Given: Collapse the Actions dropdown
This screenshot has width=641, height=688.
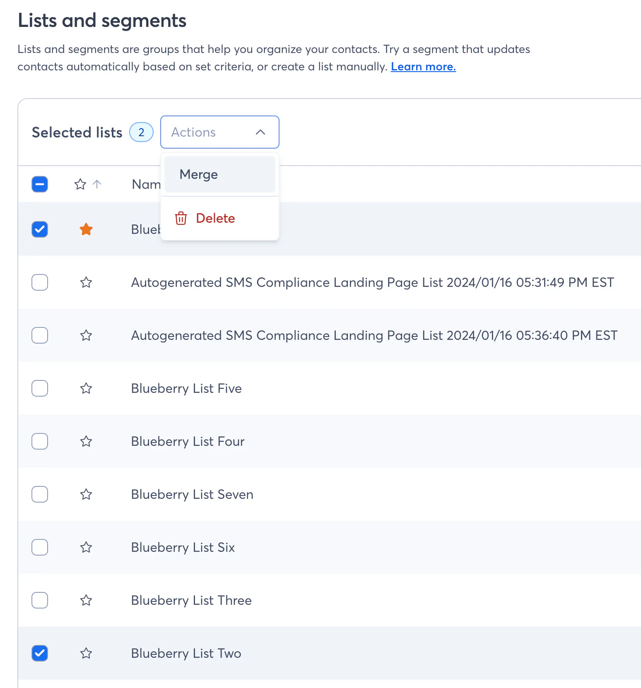Looking at the screenshot, I should coord(219,132).
